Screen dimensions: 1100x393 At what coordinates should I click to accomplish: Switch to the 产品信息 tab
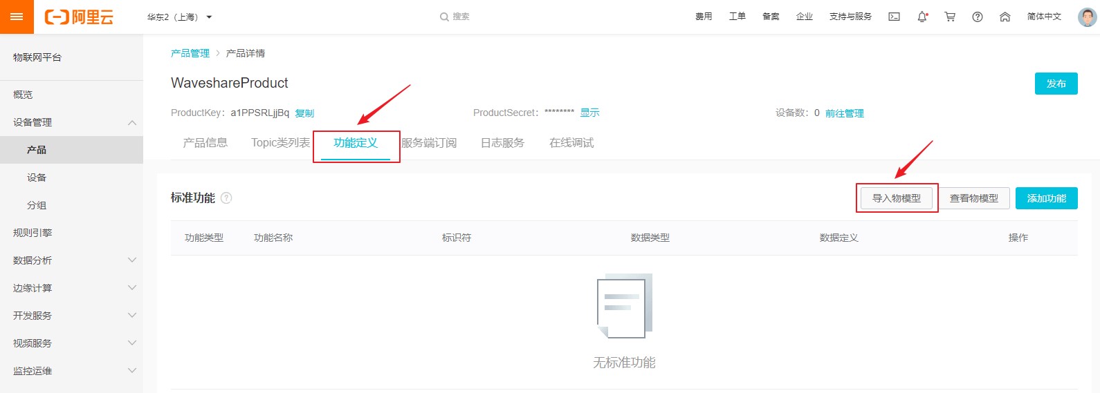[205, 143]
